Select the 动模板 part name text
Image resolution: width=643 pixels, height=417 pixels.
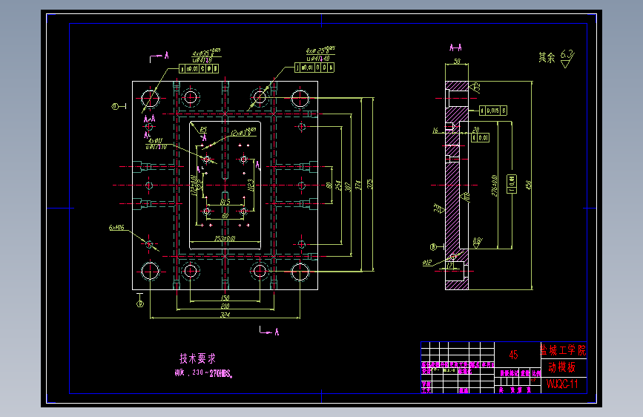coord(562,367)
